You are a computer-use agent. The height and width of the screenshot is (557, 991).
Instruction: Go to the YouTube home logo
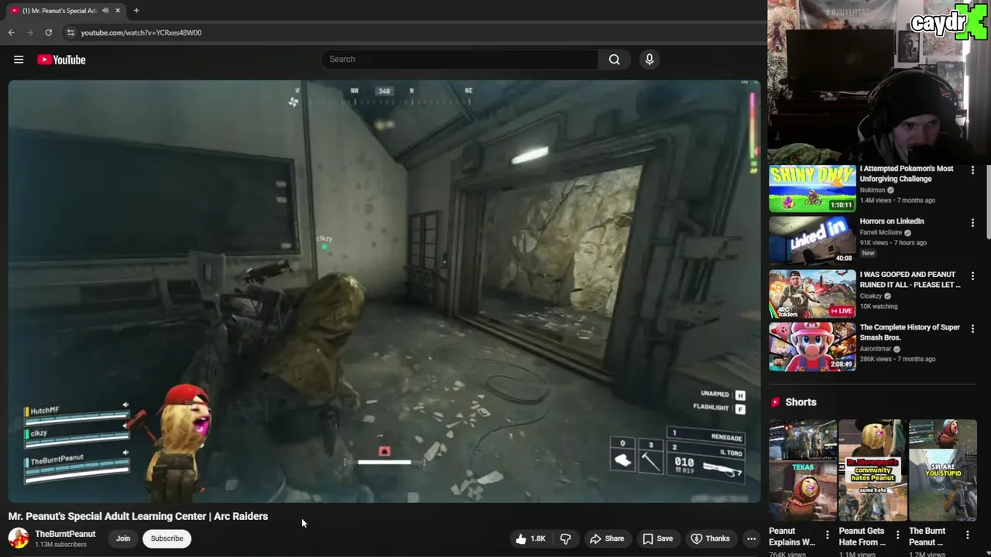61,60
